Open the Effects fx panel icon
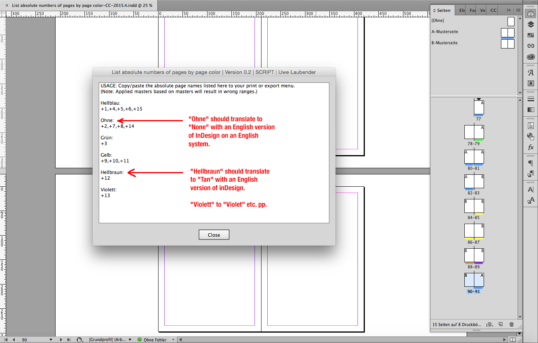The width and height of the screenshot is (538, 343). (531, 147)
